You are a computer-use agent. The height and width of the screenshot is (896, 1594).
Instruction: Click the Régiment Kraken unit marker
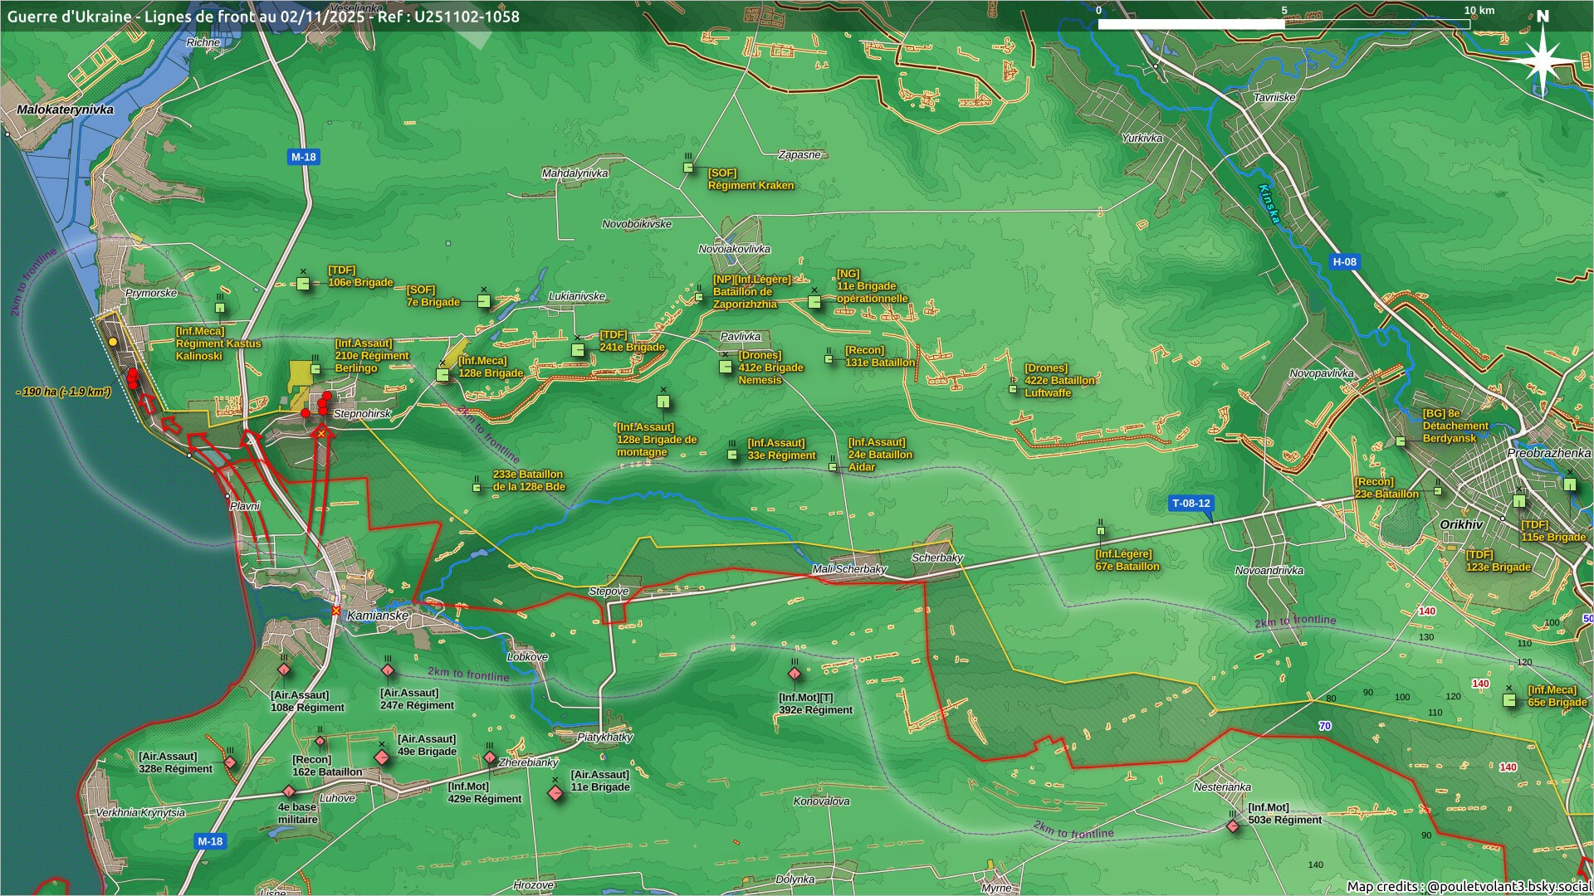tap(688, 168)
